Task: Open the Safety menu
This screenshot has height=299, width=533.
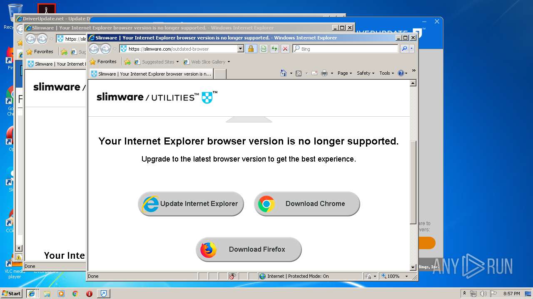Action: coord(366,73)
